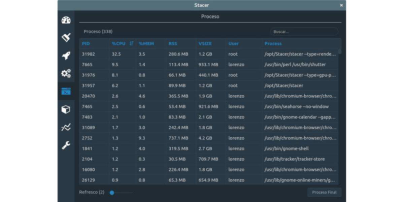Open the Resources chart icon
The height and width of the screenshot is (202, 404).
(66, 127)
